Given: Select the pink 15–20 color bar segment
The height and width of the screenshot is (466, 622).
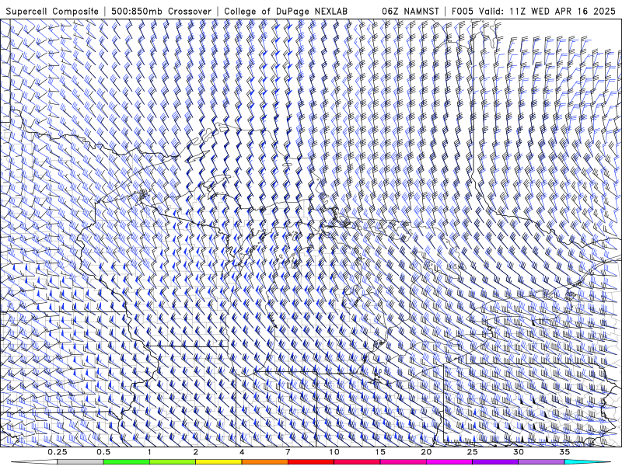Looking at the screenshot, I should (x=403, y=462).
